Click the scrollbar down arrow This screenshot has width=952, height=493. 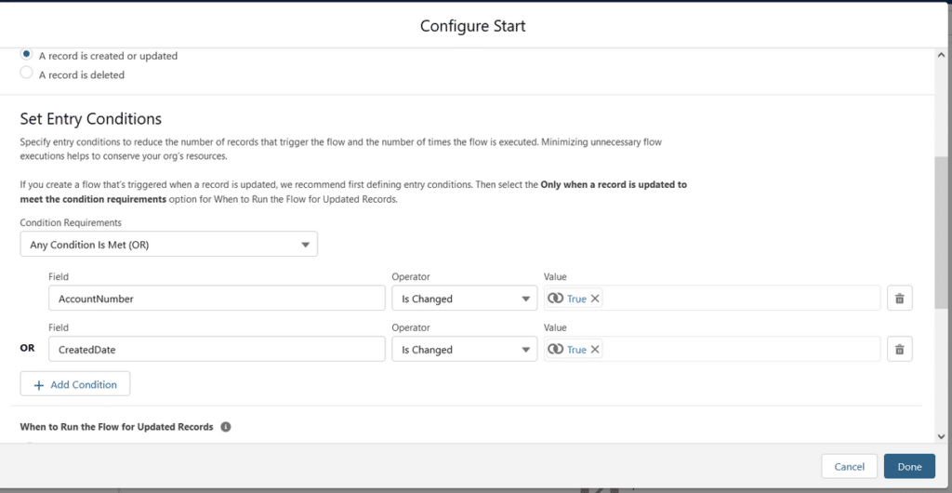coord(941,436)
